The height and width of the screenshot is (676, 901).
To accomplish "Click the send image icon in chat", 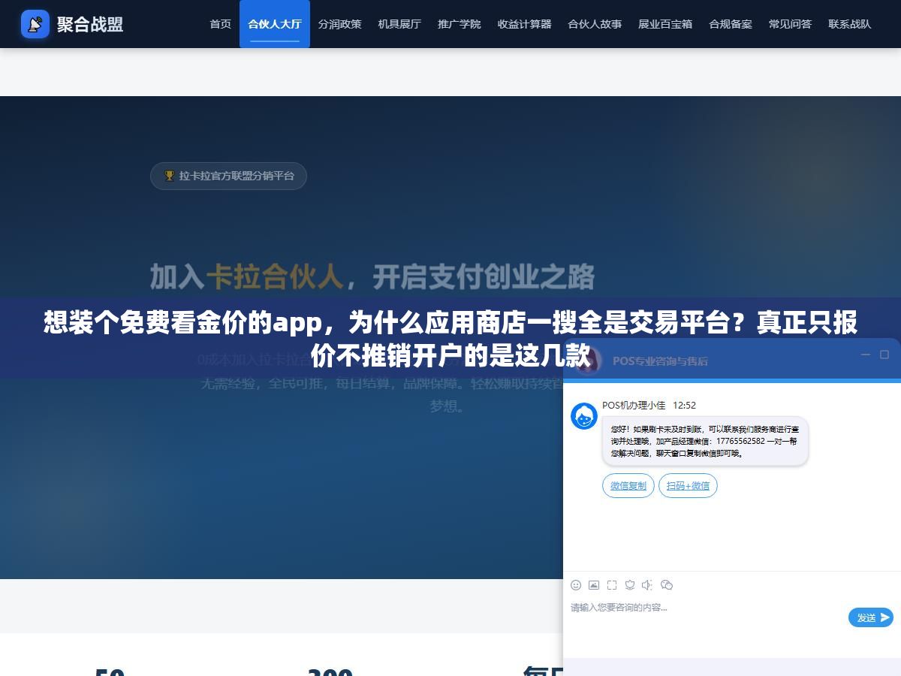I will (594, 585).
